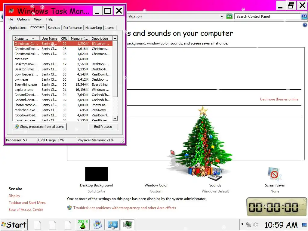
Task: Open the Display link under See also
Action: pyautogui.click(x=14, y=196)
